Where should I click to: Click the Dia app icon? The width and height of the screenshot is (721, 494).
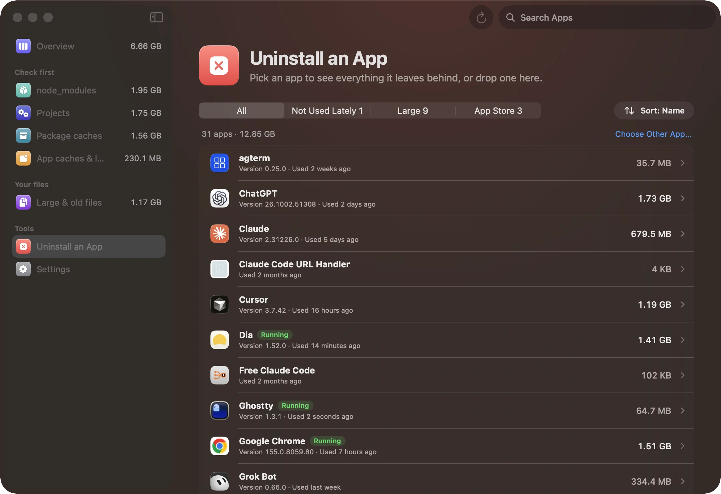220,340
